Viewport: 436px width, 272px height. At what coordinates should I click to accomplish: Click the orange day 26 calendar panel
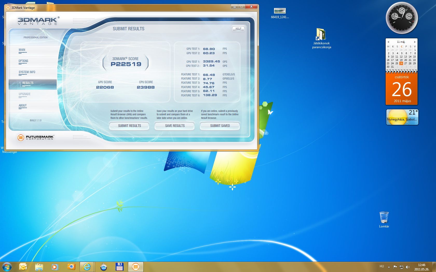click(x=401, y=89)
